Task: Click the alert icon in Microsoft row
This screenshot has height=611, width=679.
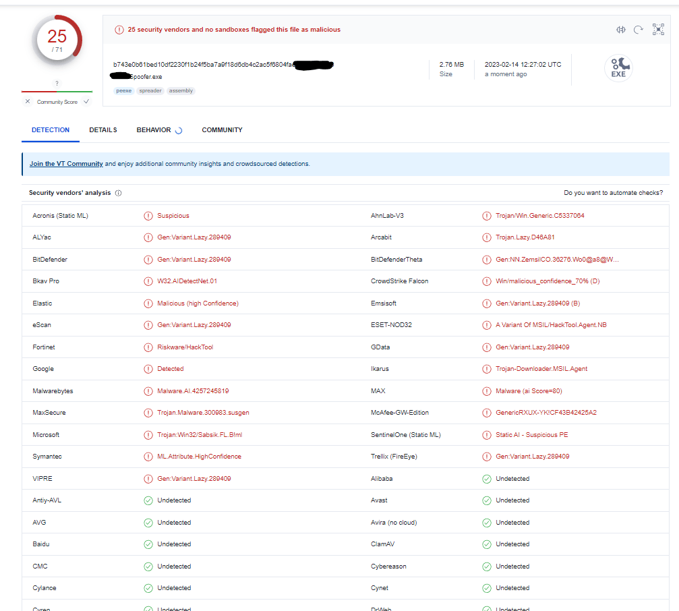Action: [x=148, y=435]
